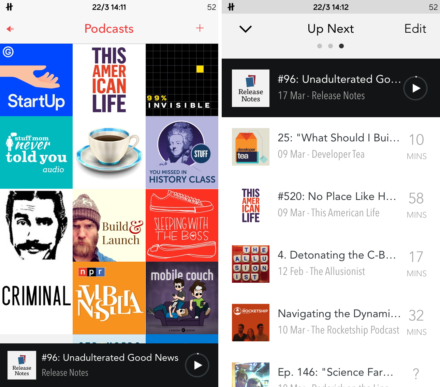Tap the hashtag app logo in left status bar
The height and width of the screenshot is (387, 440).
point(9,7)
